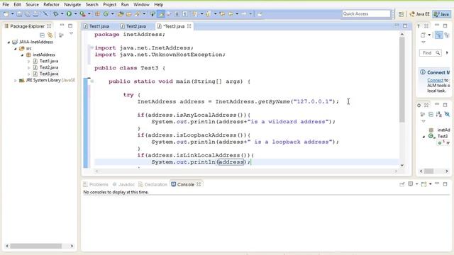Open the Debug button dropdown arrow
Image resolution: width=454 pixels, height=255 pixels.
pos(62,14)
